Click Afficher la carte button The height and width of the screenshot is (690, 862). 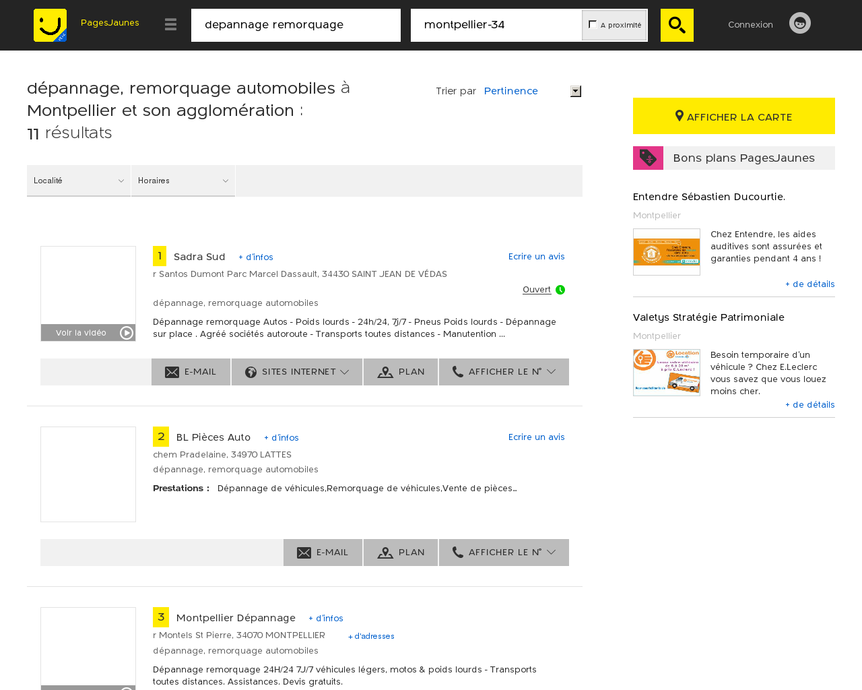[x=734, y=116]
